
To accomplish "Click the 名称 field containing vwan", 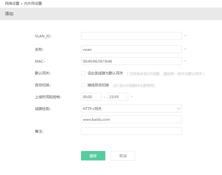I will 131,49.
